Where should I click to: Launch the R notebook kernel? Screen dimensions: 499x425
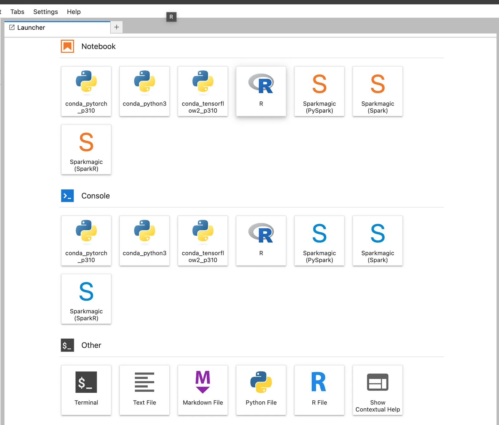[261, 91]
